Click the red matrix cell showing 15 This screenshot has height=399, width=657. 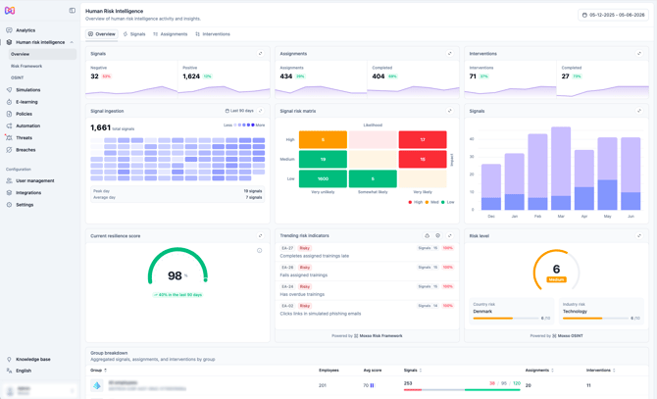pyautogui.click(x=423, y=159)
